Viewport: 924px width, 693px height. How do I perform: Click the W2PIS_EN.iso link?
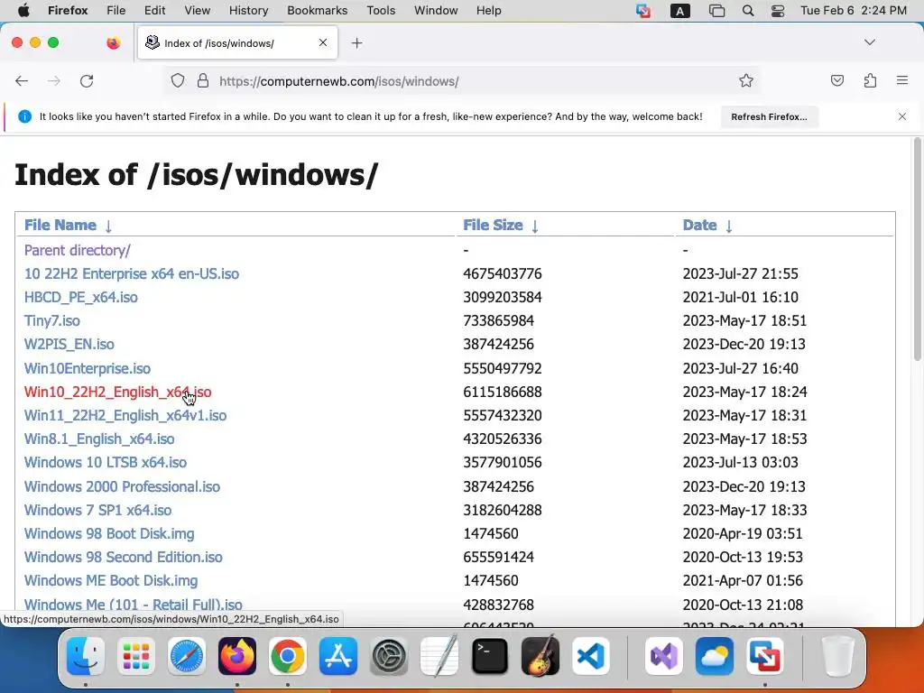[69, 344]
